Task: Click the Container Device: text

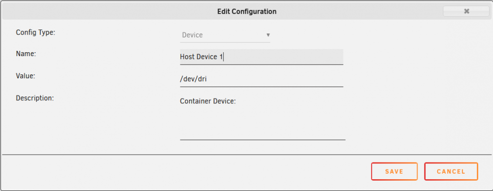Action: (x=208, y=101)
